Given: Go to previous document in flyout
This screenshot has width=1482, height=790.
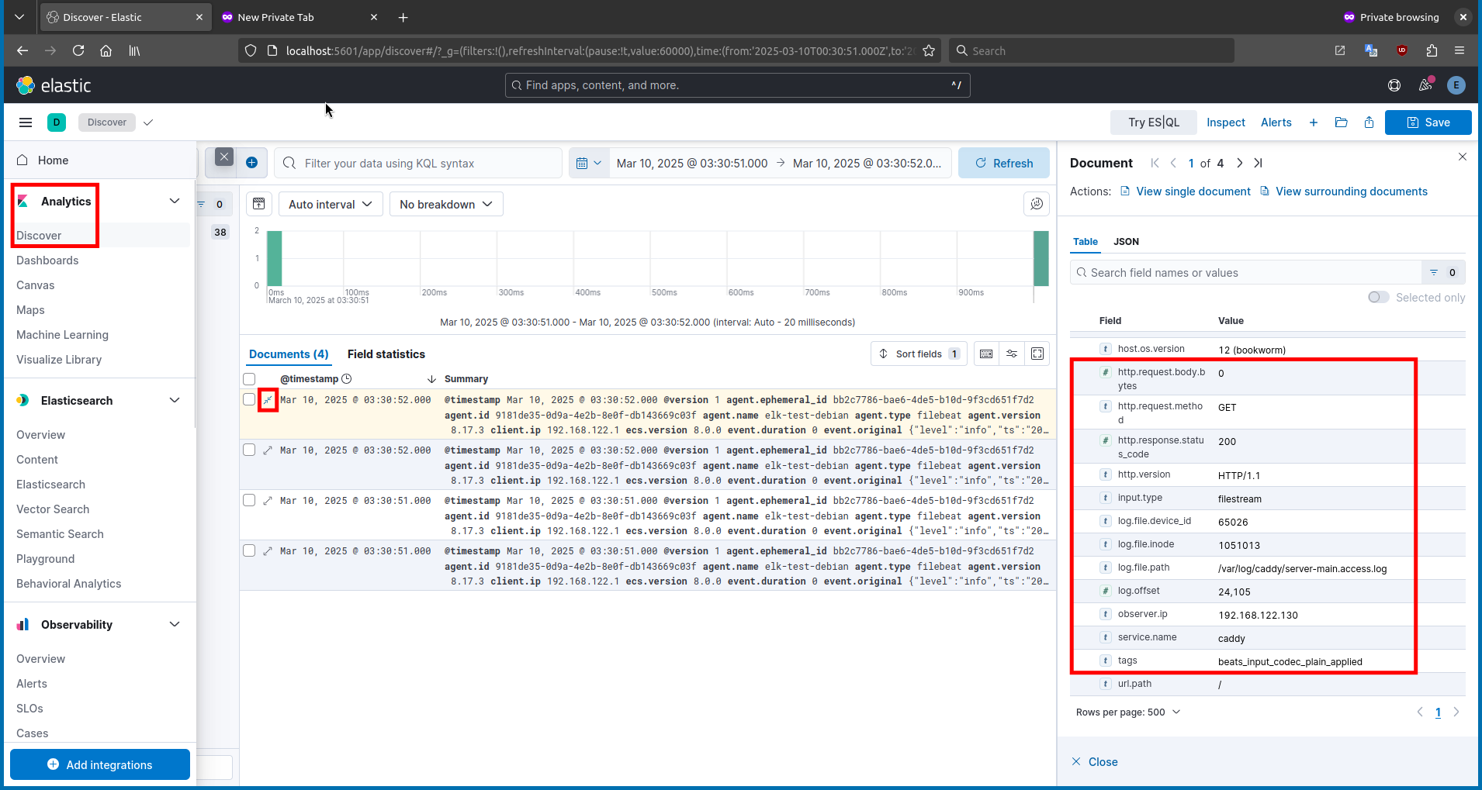Looking at the screenshot, I should tap(1173, 163).
